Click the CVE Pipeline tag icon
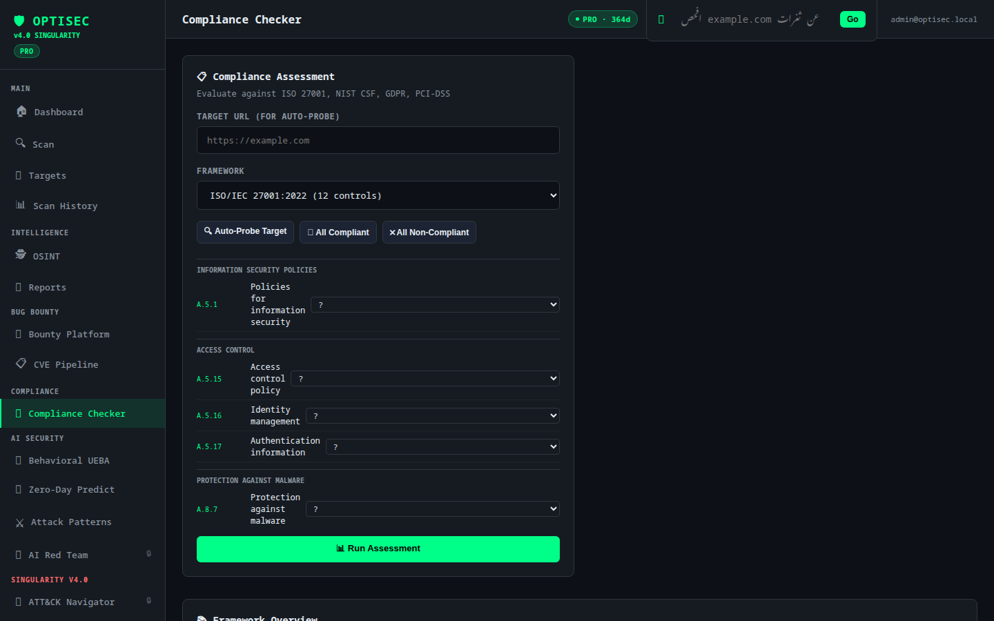The image size is (994, 621). tap(21, 364)
